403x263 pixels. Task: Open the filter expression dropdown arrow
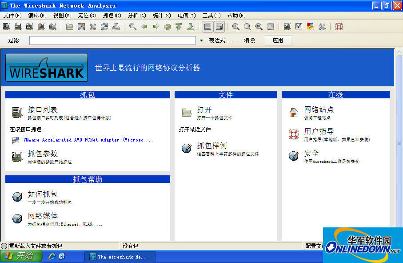(201, 40)
